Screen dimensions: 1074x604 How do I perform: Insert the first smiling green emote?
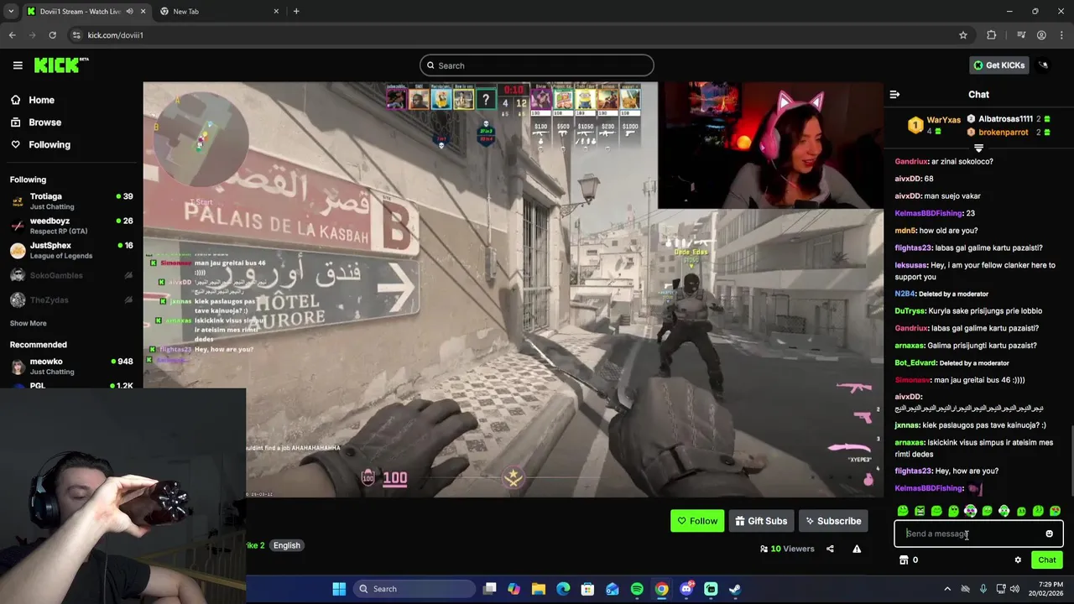point(903,511)
